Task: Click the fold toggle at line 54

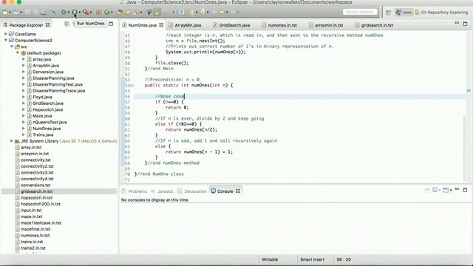Action: coord(132,86)
